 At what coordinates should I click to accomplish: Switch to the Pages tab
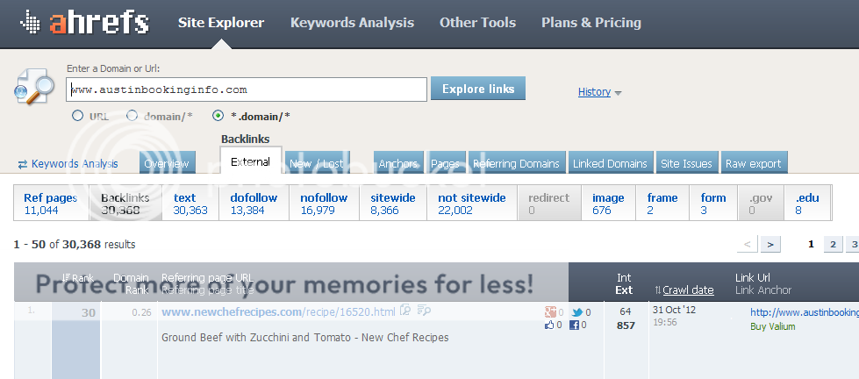(446, 162)
